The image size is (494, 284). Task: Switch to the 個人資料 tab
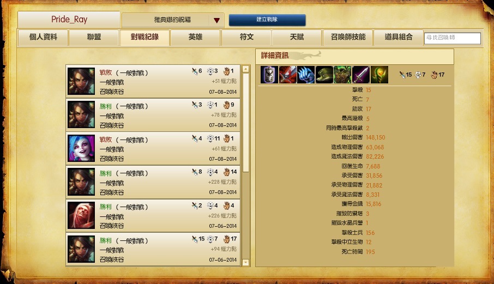click(43, 37)
